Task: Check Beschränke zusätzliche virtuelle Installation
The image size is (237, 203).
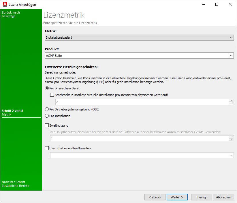Action: click(52, 95)
